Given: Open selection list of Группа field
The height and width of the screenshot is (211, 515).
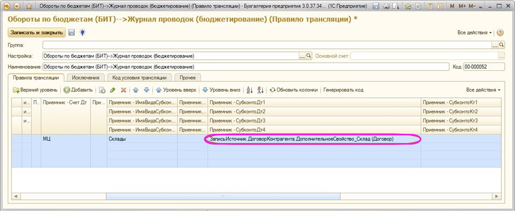Looking at the screenshot, I should (x=494, y=45).
